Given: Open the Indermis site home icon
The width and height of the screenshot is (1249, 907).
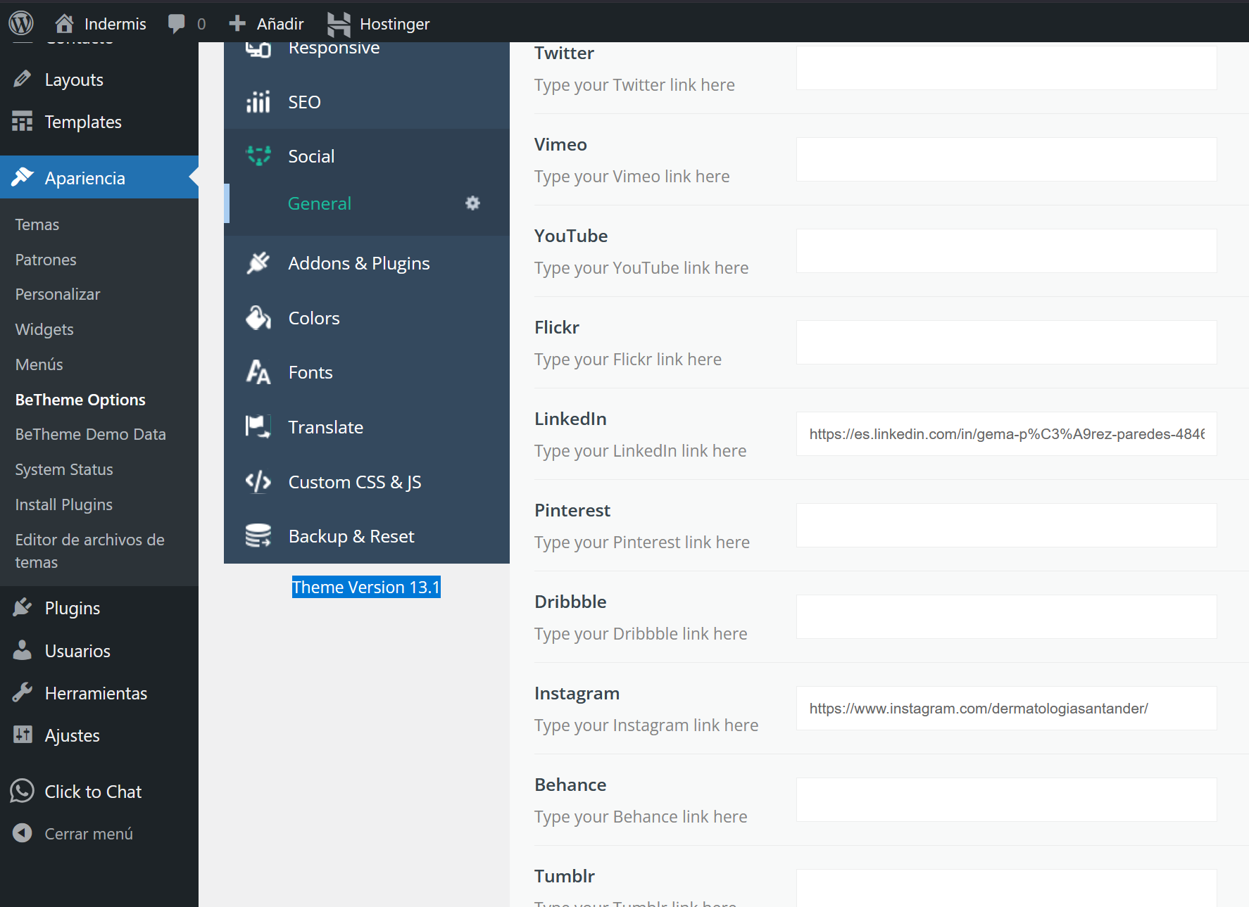Looking at the screenshot, I should (x=64, y=23).
